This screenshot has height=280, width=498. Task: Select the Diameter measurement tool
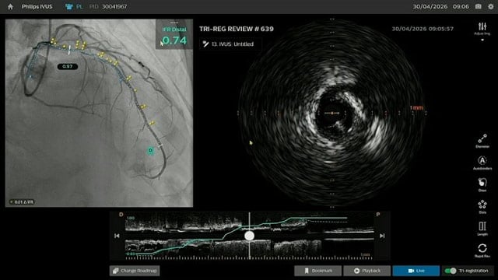pos(482,141)
